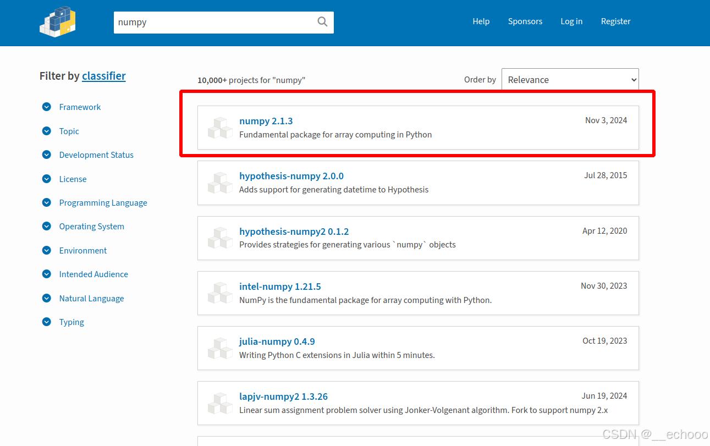Click 'Writing Python C extensions in Julia' description
The image size is (710, 446).
(337, 355)
